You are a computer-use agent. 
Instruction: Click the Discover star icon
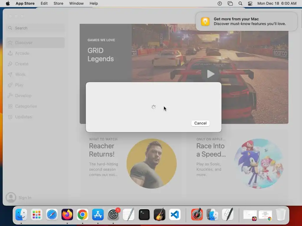click(10, 43)
